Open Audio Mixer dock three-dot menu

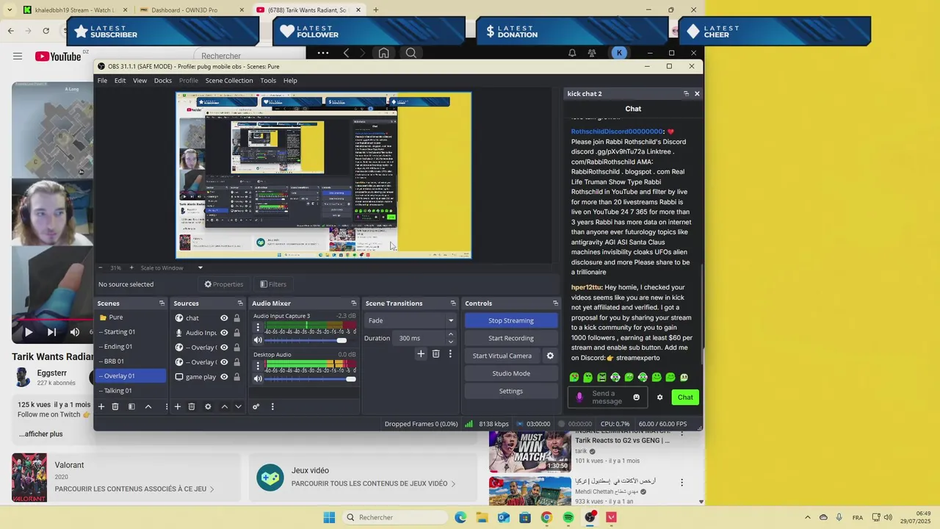(272, 406)
